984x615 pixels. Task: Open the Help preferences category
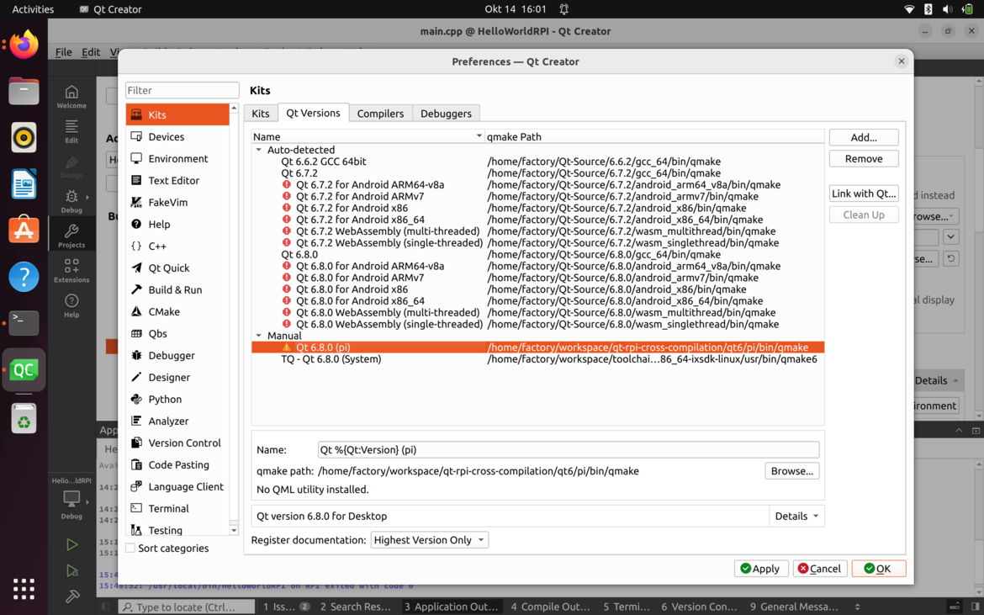177,224
